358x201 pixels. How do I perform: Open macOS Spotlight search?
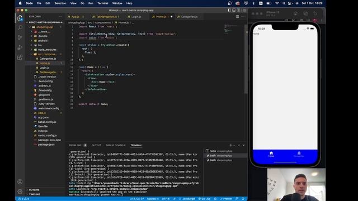(284, 3)
